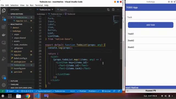The width and height of the screenshot is (176, 99).
Task: Open the Terminal menu
Action: [x=39, y=5]
